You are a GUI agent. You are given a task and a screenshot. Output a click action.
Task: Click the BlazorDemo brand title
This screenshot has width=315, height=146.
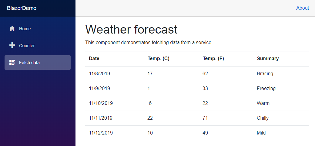coord(22,8)
